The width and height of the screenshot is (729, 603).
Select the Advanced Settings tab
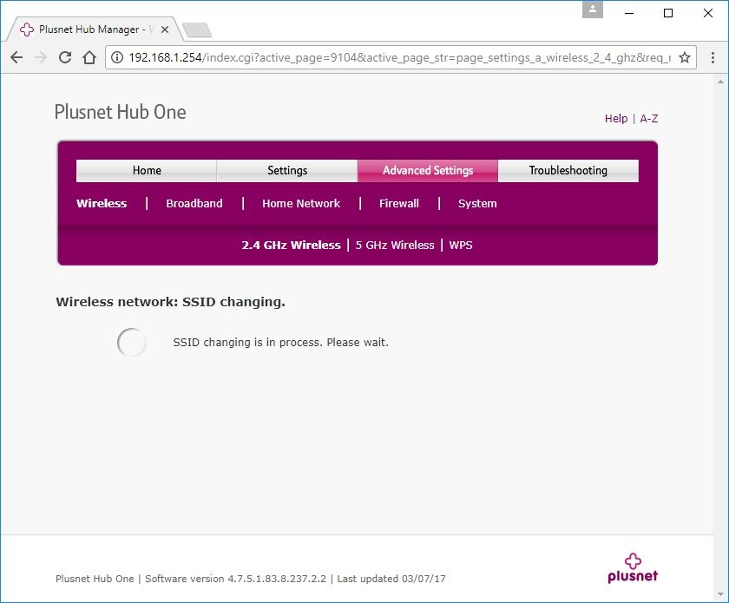coord(428,170)
